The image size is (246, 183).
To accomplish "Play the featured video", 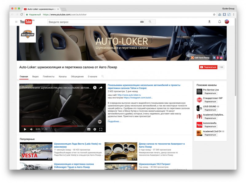I will point(25,129).
